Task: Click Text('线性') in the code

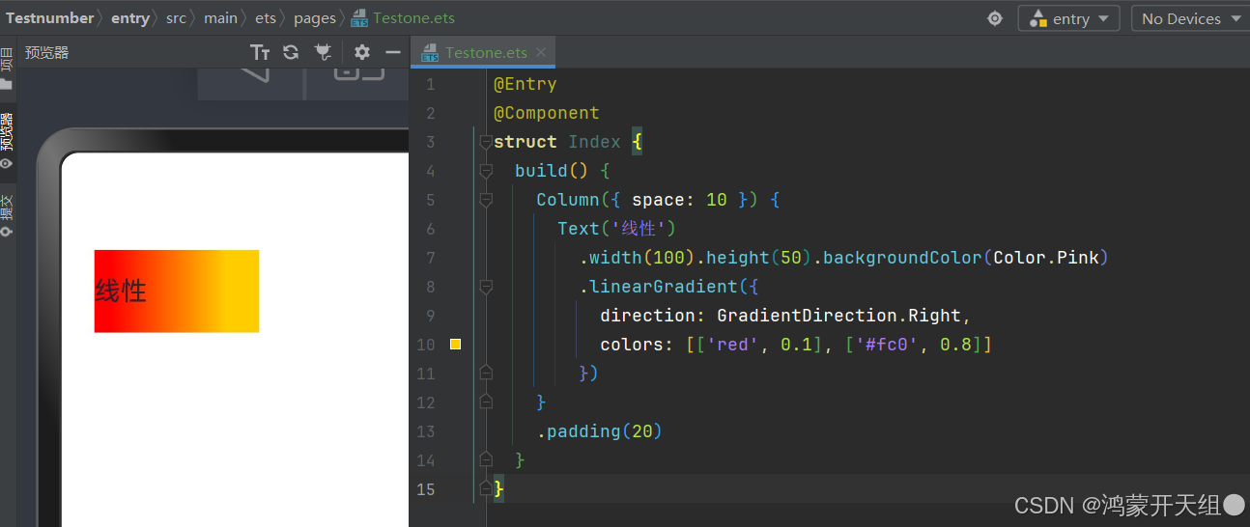Action: coord(616,229)
